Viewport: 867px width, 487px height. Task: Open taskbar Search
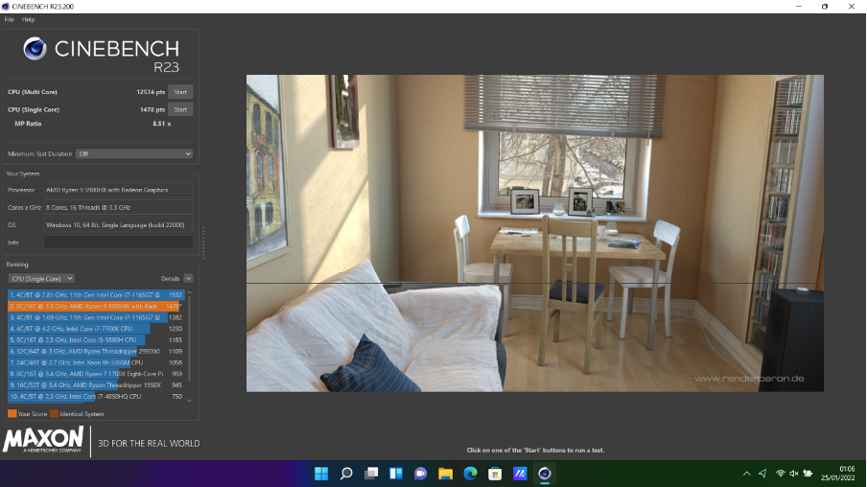(346, 474)
